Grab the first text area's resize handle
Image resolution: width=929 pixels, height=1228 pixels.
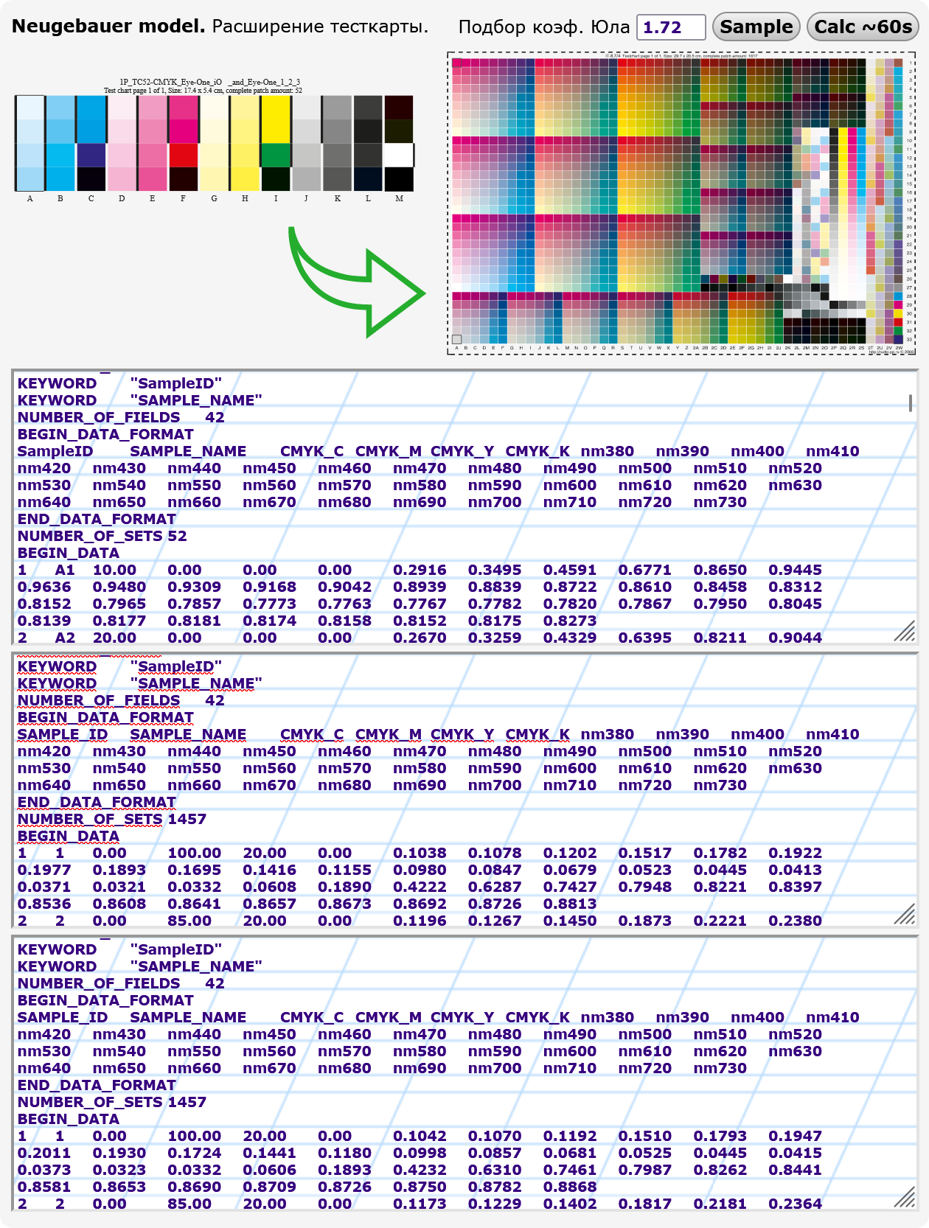[x=904, y=631]
